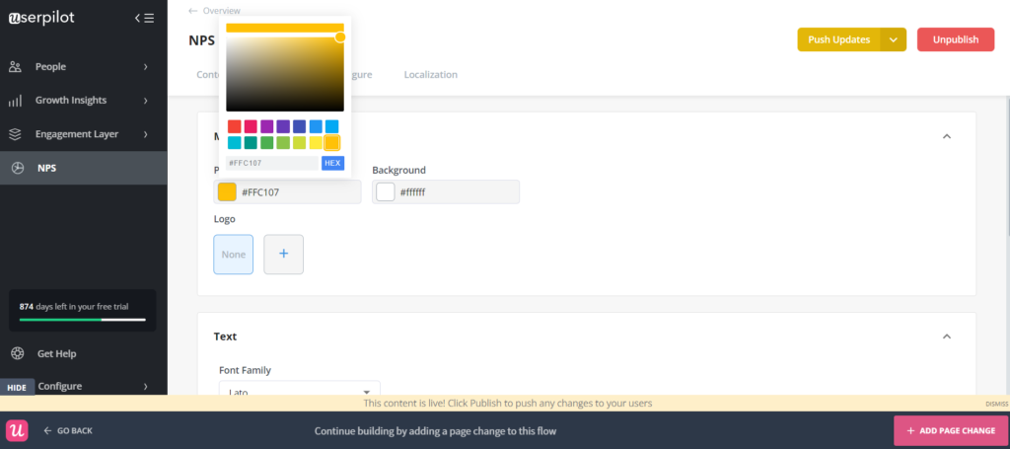The height and width of the screenshot is (449, 1010).
Task: Click the People icon in sidebar
Action: [x=16, y=67]
